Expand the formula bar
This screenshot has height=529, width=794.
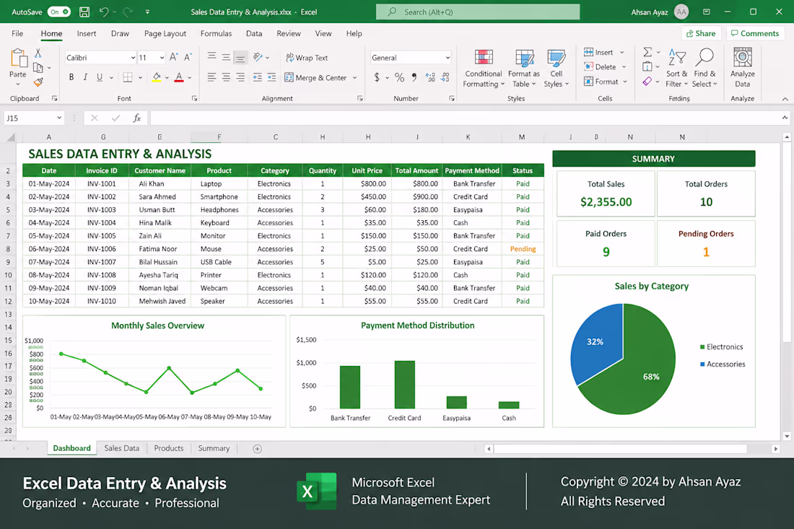point(785,118)
